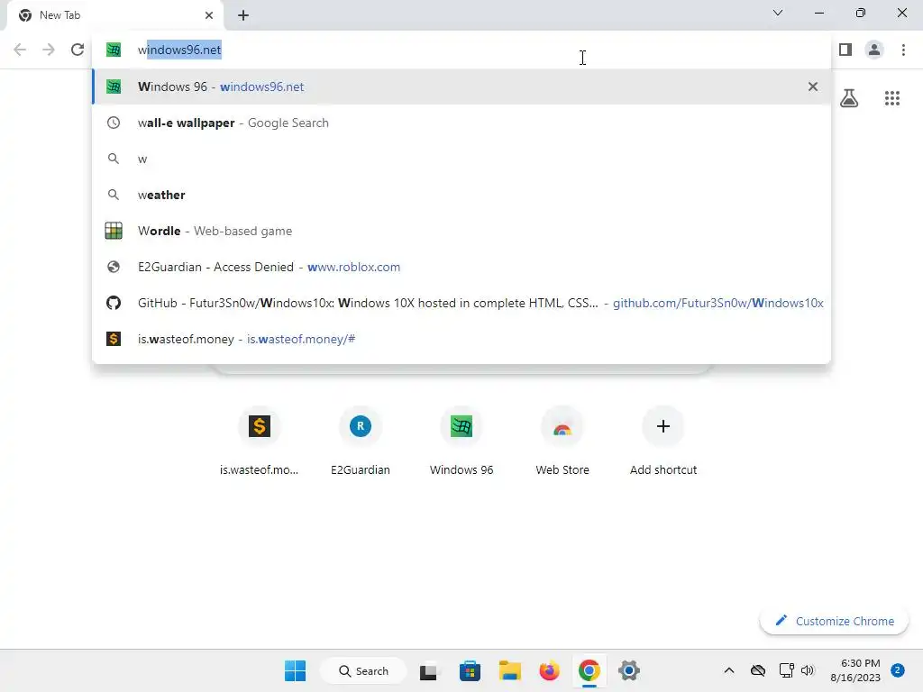Image resolution: width=923 pixels, height=692 pixels.
Task: Open the Windows 96 shortcut tile
Action: click(461, 440)
